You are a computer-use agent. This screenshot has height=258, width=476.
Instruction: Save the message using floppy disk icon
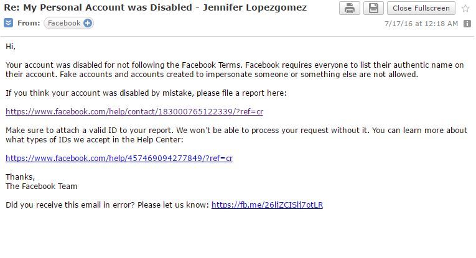click(x=373, y=8)
